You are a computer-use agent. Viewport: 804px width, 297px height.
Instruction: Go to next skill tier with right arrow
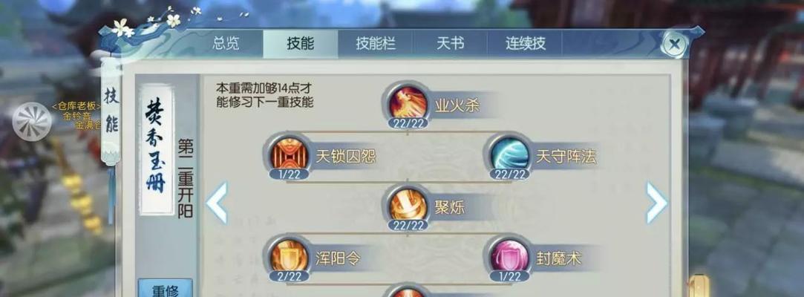[657, 203]
